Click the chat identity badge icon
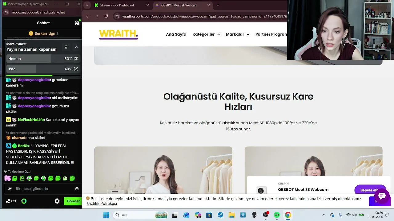 coord(10,189)
